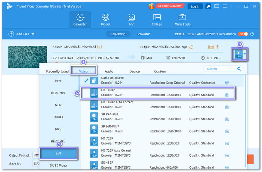Toggle hardware acceleration switch off
Screen dimensions: 262x172
pos(243,34)
